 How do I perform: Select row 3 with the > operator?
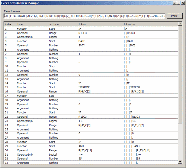click(x=91, y=37)
